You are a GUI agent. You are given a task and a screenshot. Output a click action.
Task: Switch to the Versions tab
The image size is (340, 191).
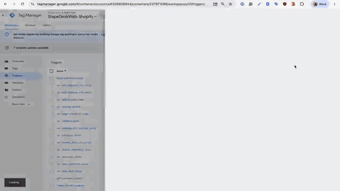(30, 25)
